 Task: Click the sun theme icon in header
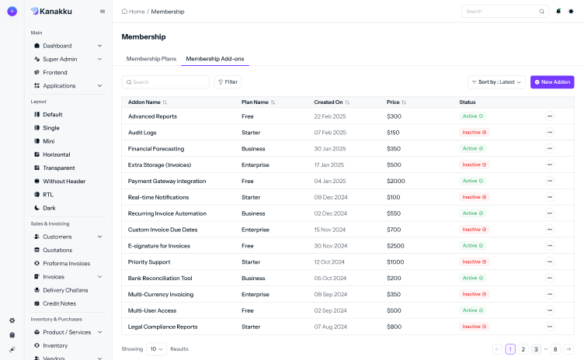[x=571, y=12]
